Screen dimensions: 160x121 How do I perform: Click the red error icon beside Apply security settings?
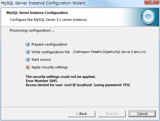[x=28, y=67]
